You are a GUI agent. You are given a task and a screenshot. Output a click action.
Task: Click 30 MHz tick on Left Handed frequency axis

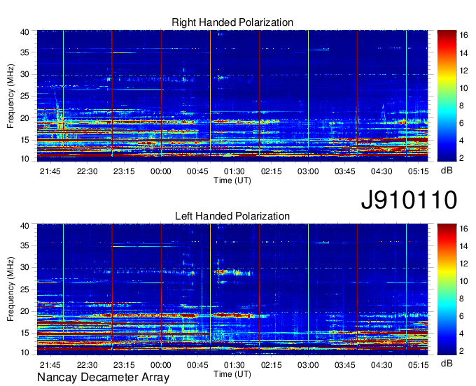[x=24, y=267]
